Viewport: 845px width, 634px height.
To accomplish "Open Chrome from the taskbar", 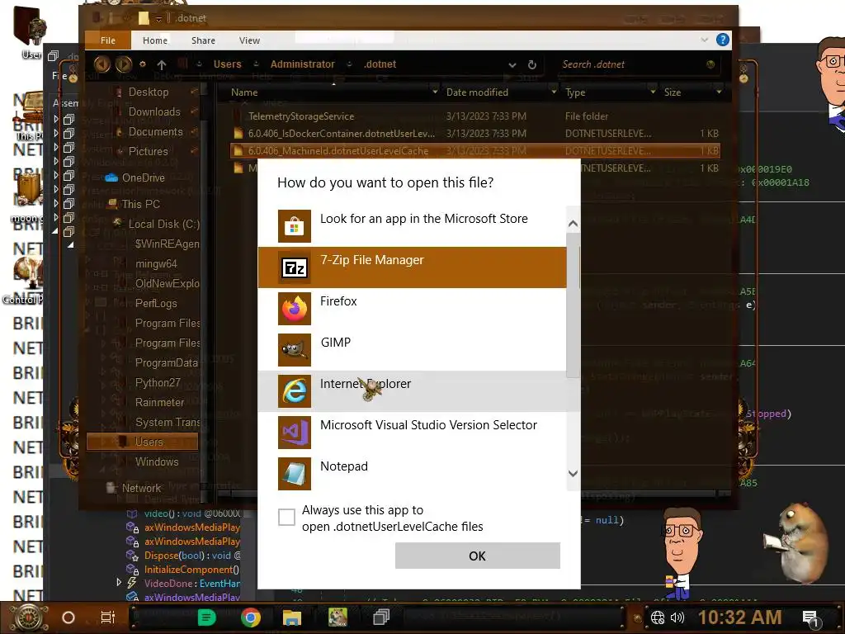I will pyautogui.click(x=251, y=617).
